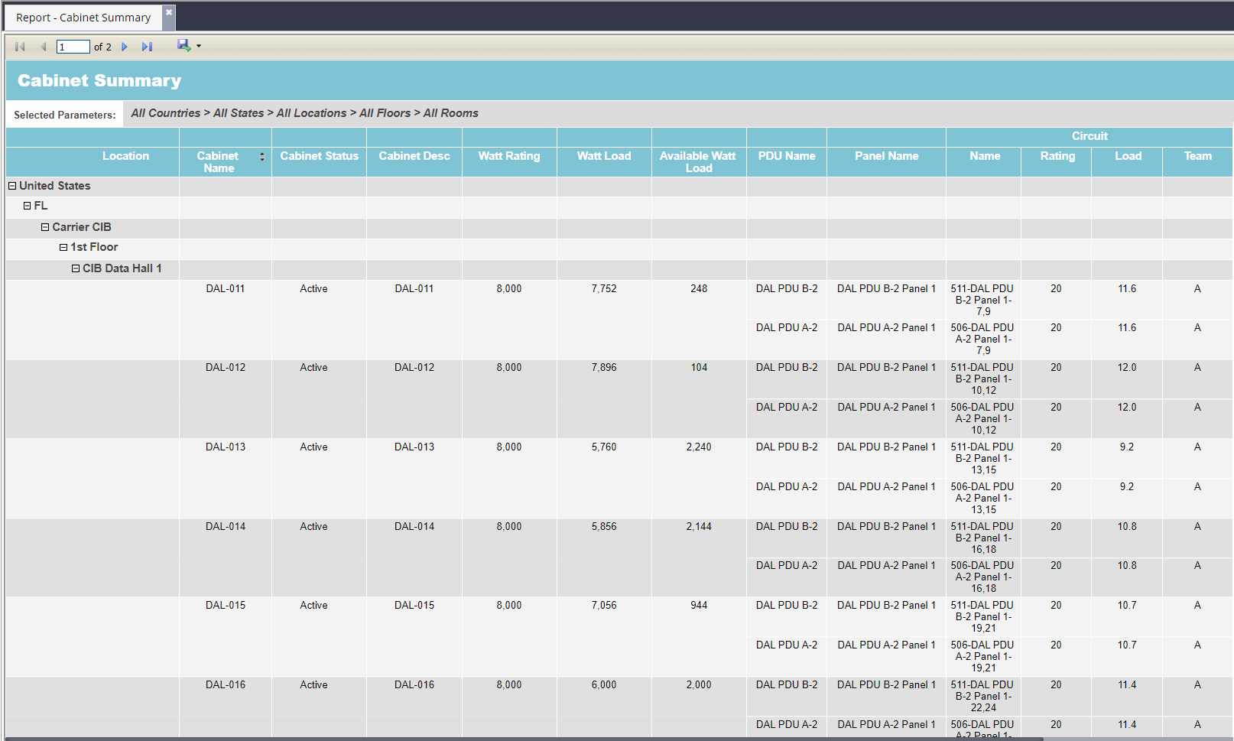Collapse the Carrier CIB location group
Screen dimensions: 1234x741
[44, 227]
